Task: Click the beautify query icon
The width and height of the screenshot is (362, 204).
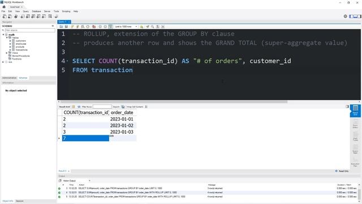Action: click(x=148, y=27)
